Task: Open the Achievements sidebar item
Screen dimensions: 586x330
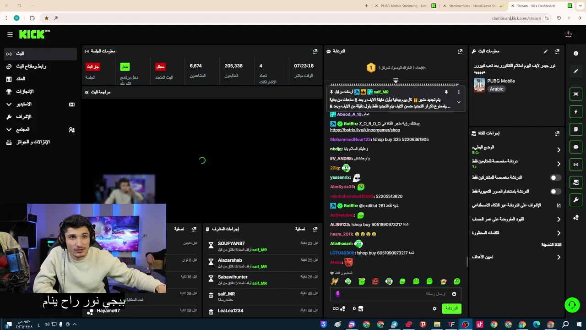Action: pos(40,92)
